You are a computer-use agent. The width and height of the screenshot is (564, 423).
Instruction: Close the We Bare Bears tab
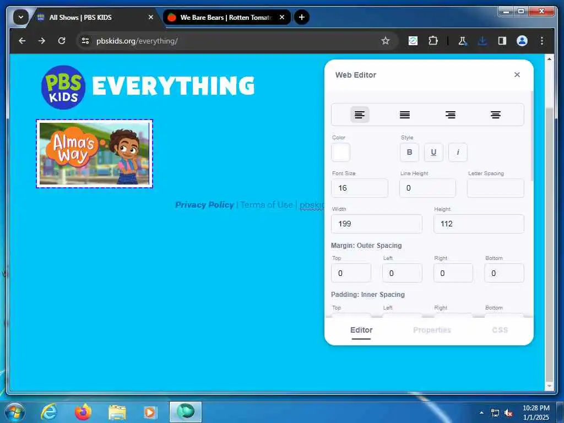tap(282, 17)
